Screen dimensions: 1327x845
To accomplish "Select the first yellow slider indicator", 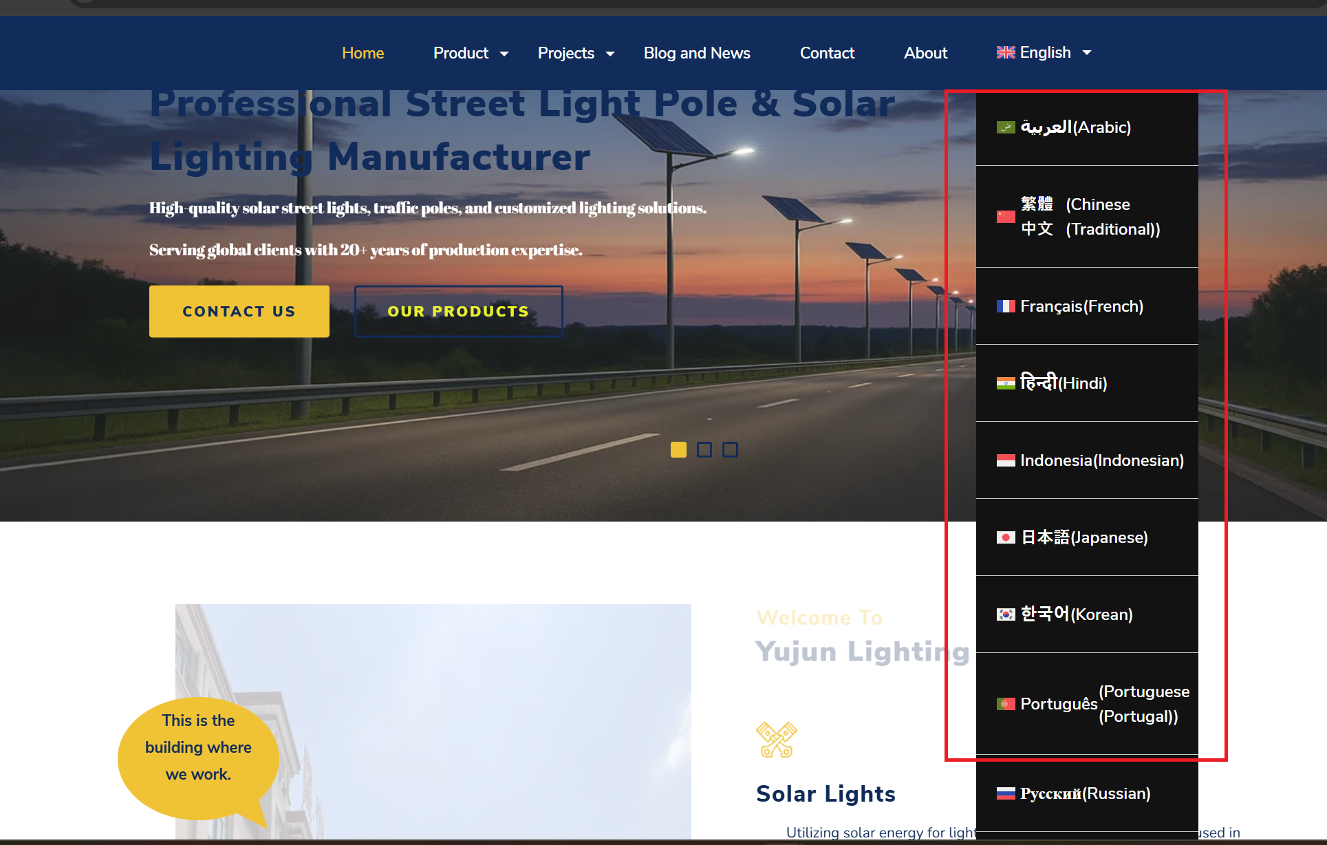I will (678, 450).
